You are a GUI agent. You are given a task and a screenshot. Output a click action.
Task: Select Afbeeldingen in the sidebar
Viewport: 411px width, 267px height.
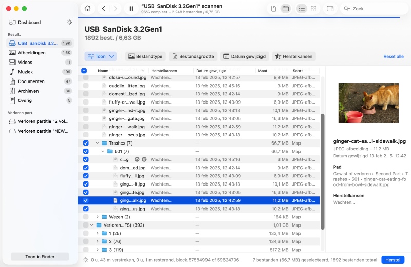[32, 52]
